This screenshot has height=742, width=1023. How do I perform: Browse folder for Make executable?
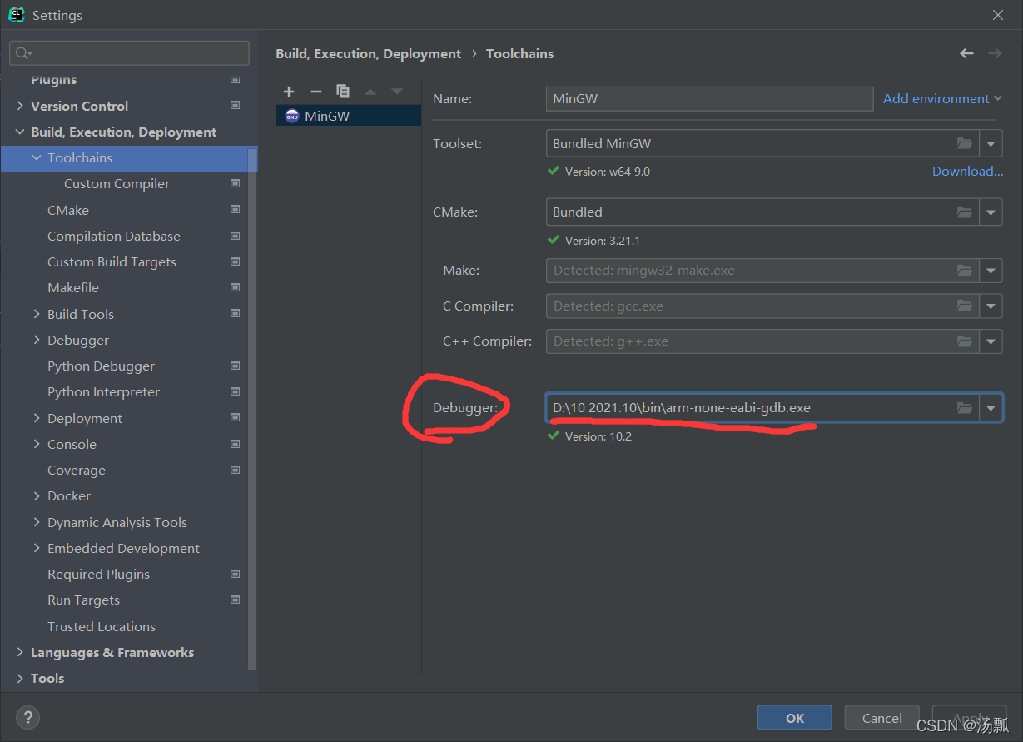(965, 271)
